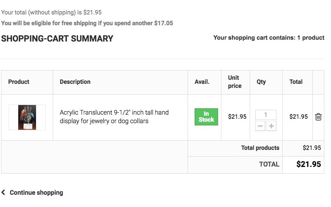Image resolution: width=331 pixels, height=207 pixels.
Task: Select the Product column header
Action: coord(19,82)
